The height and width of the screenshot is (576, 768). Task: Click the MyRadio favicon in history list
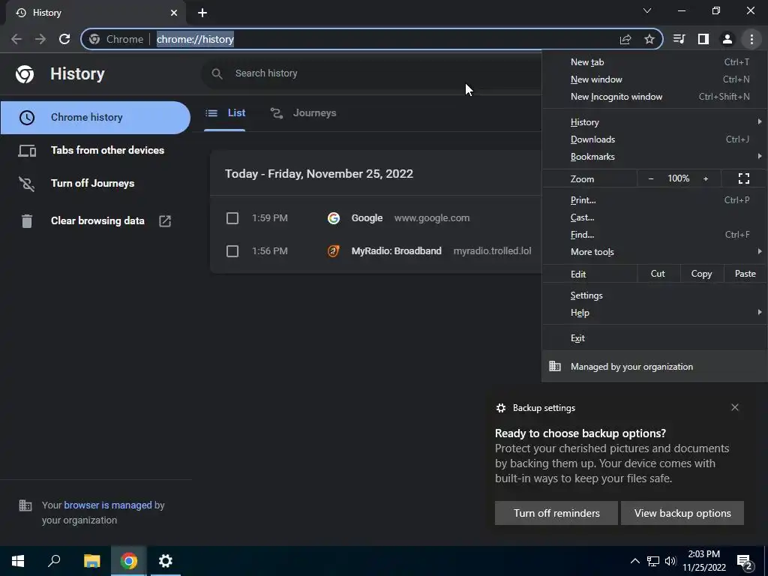[x=334, y=251]
